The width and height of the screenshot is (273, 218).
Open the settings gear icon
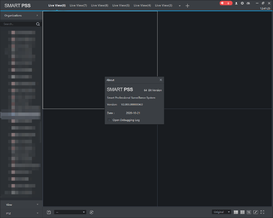point(242,3)
